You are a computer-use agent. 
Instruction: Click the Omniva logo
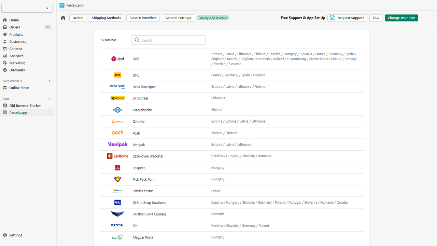pyautogui.click(x=117, y=121)
